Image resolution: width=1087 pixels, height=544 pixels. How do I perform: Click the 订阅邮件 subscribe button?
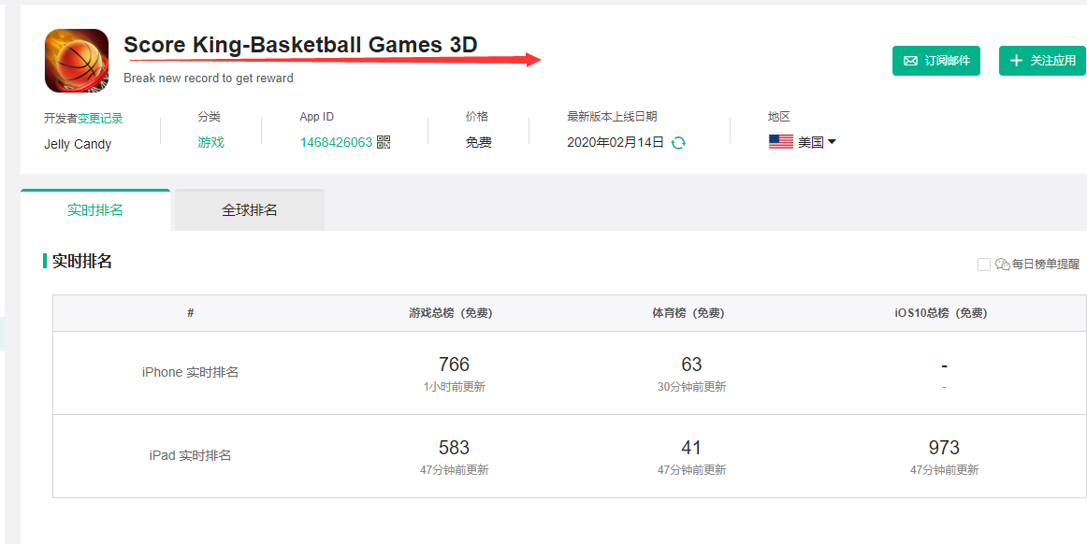[x=936, y=61]
